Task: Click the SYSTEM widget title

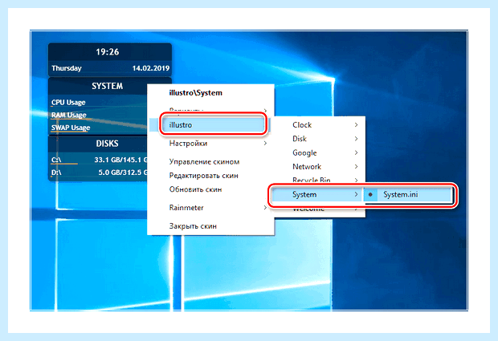Action: tap(108, 86)
